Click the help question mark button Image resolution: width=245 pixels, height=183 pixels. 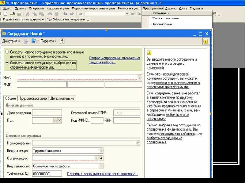(x=62, y=41)
